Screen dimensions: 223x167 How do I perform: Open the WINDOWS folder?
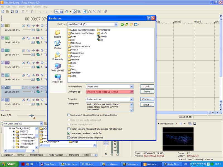(104, 30)
